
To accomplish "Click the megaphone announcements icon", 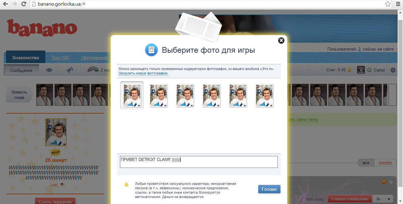I will click(70, 70).
